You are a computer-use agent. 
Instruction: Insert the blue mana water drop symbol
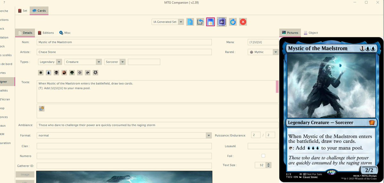tap(49, 73)
